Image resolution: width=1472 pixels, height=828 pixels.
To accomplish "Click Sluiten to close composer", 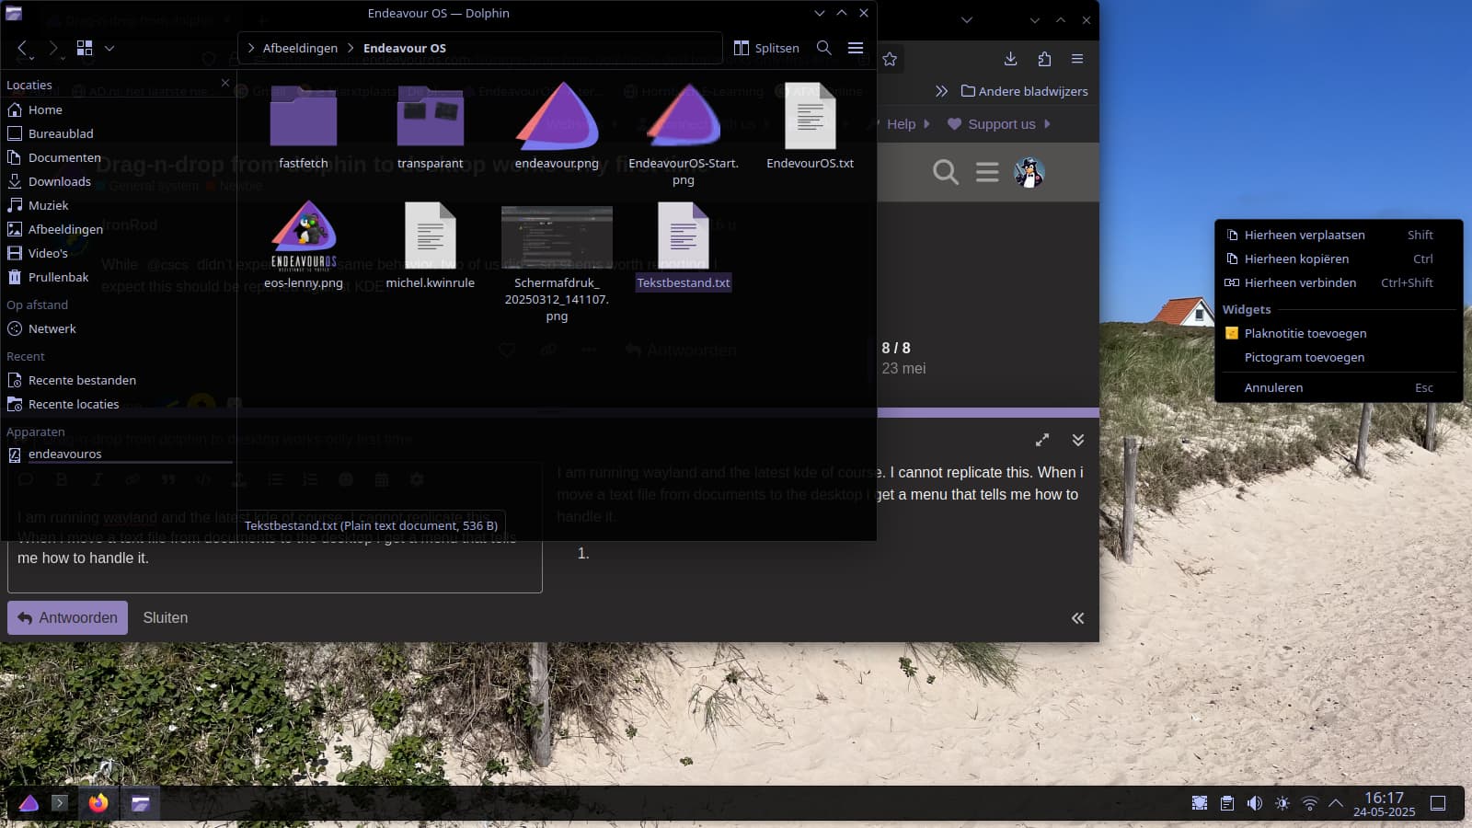I will click(x=166, y=617).
